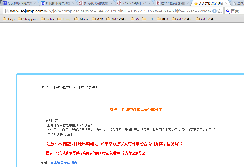Open the Relax bookmarks folder
The width and height of the screenshot is (244, 167).
point(48,19)
